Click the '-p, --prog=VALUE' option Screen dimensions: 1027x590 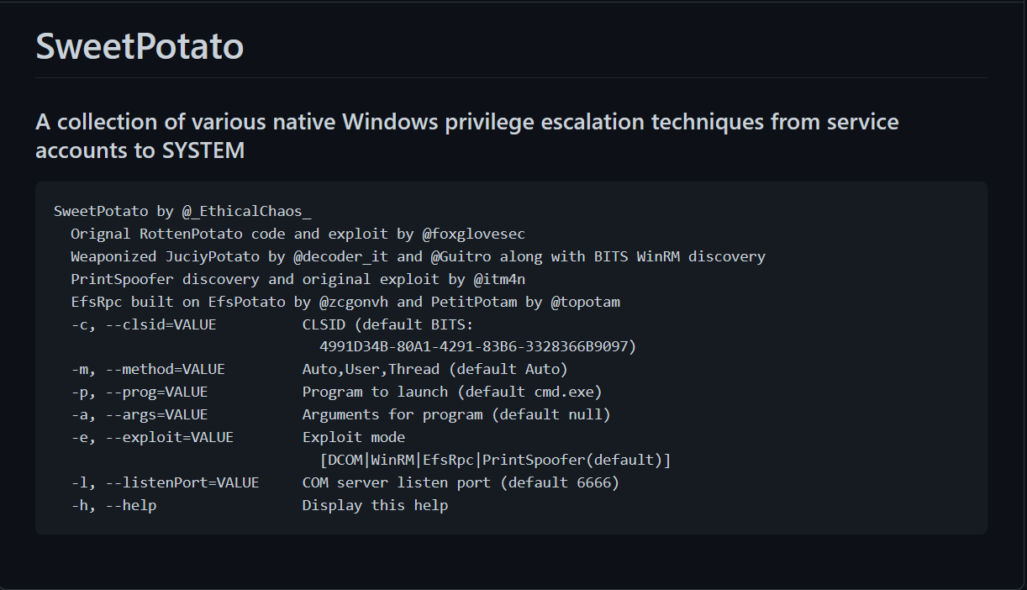(x=140, y=392)
